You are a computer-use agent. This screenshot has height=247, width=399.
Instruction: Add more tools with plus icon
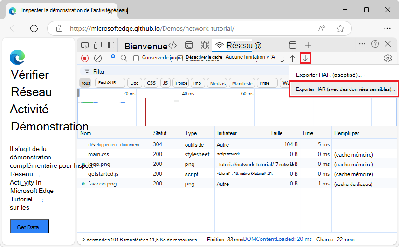[x=308, y=45]
